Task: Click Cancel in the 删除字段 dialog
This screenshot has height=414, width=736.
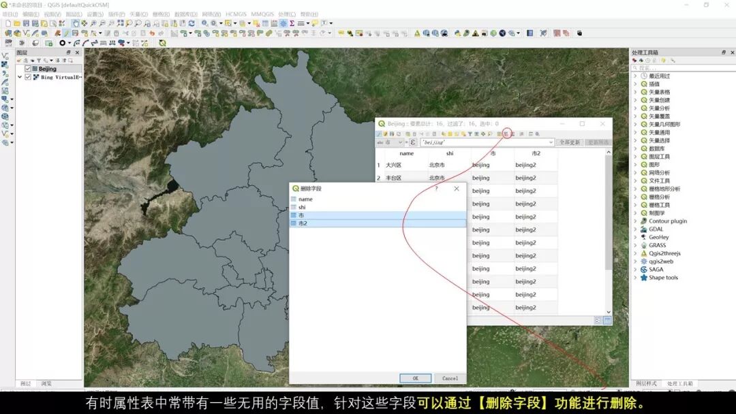Action: 450,379
